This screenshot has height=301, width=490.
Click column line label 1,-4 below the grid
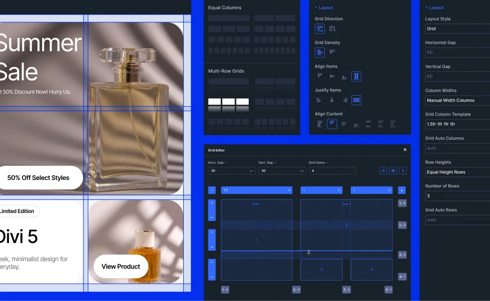225,290
